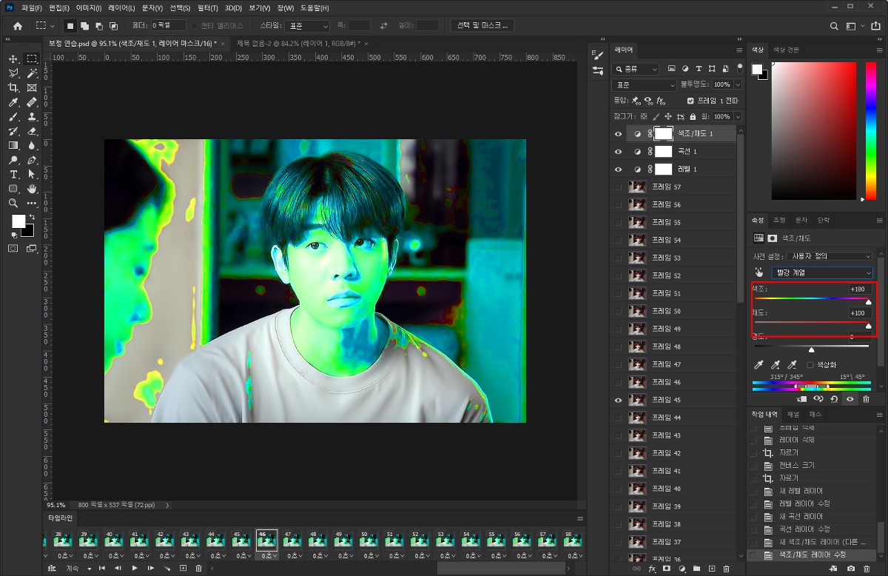Viewport: 888px width, 576px height.
Task: Open the layer blend mode 표준 dropdown
Action: pyautogui.click(x=645, y=85)
